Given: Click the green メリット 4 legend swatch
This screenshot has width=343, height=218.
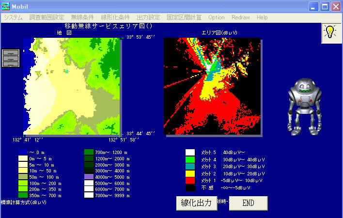Looking at the screenshot, I should tap(190, 159).
